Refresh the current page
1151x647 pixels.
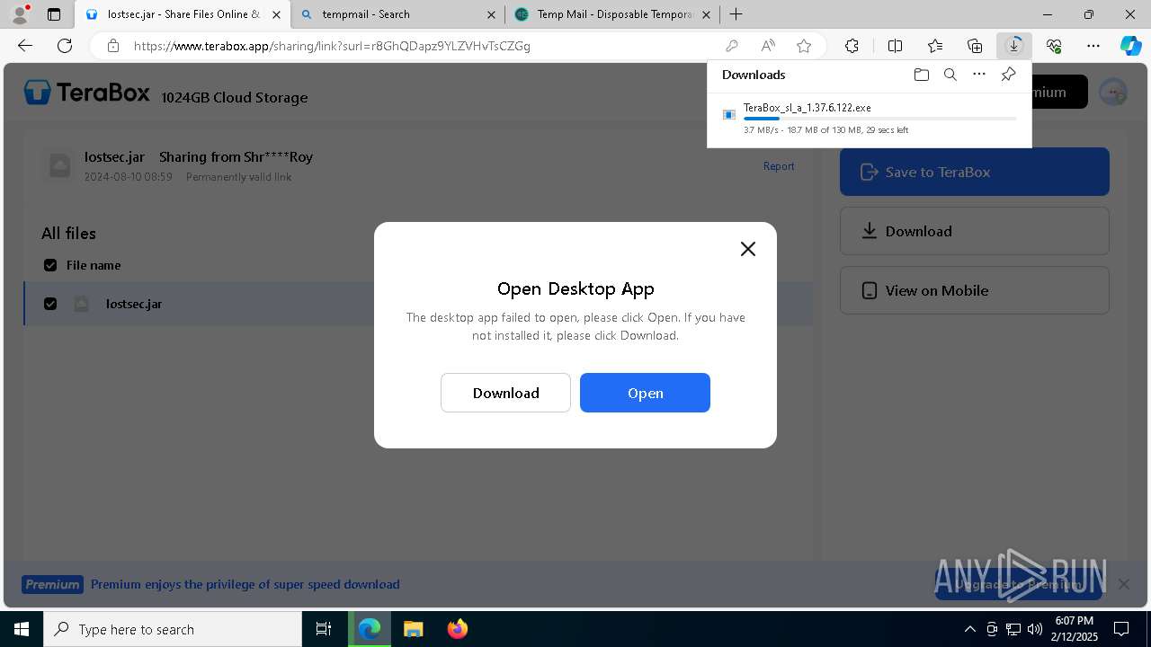click(65, 46)
